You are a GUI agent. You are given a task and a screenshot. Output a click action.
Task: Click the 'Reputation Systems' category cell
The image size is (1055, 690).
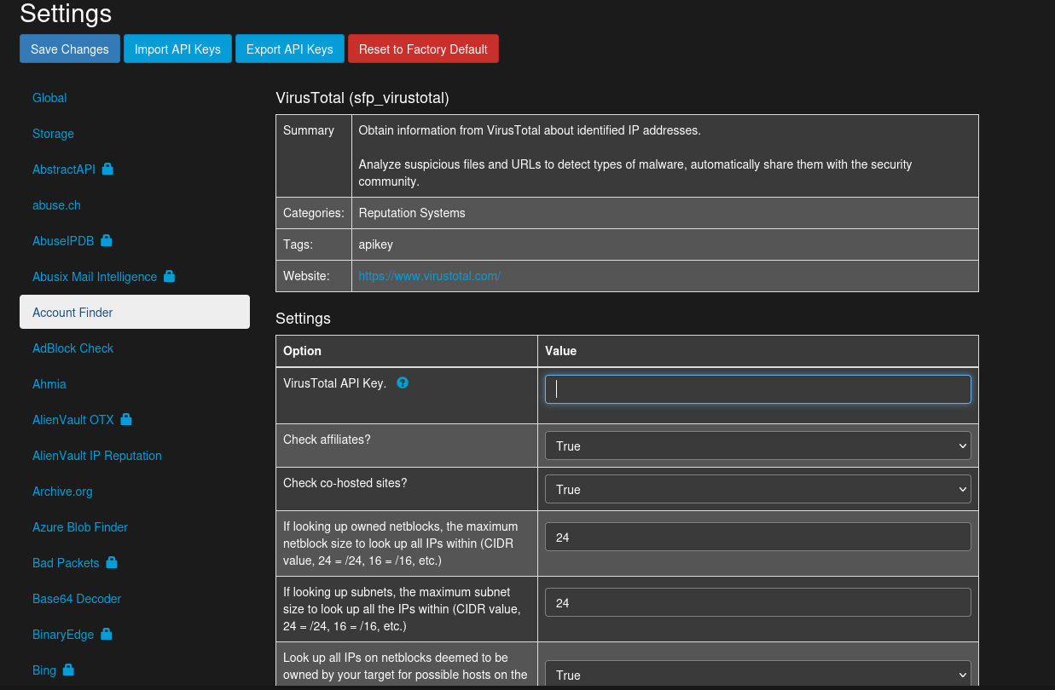[665, 213]
